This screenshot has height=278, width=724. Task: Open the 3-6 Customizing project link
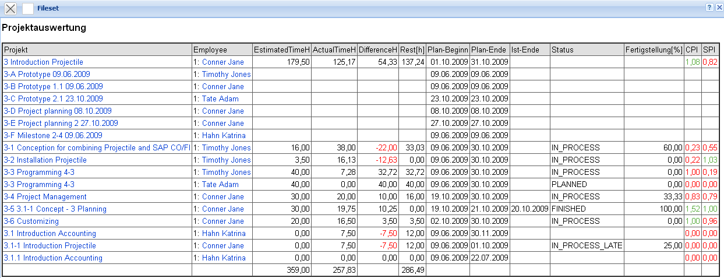click(31, 221)
